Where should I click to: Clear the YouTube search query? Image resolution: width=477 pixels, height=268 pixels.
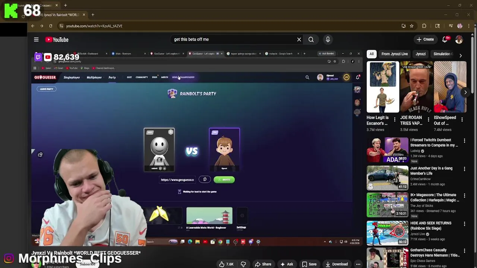coord(299,39)
